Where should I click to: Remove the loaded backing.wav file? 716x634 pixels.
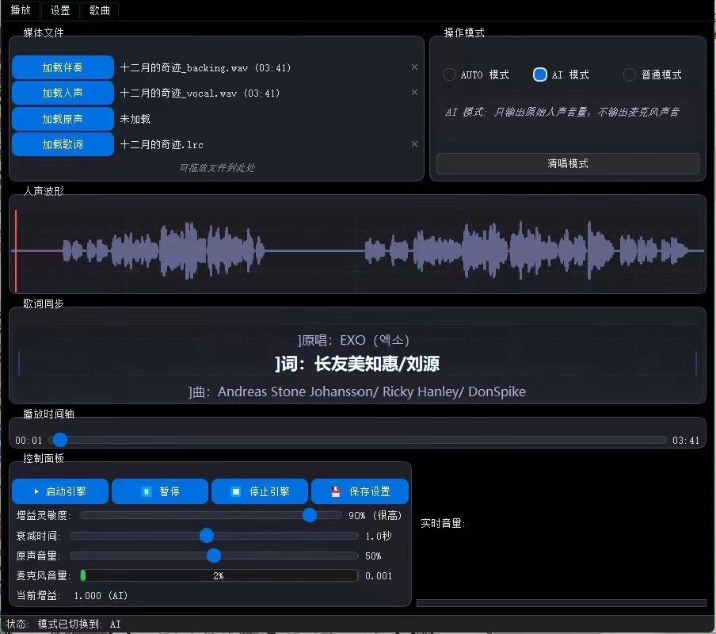[x=414, y=67]
